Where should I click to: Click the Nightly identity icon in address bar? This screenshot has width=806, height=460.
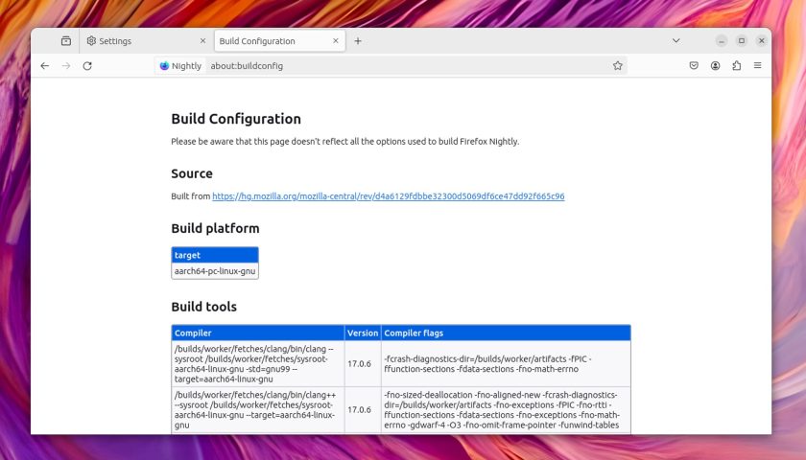[x=180, y=66]
